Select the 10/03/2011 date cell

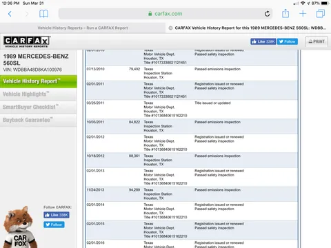tap(95, 122)
